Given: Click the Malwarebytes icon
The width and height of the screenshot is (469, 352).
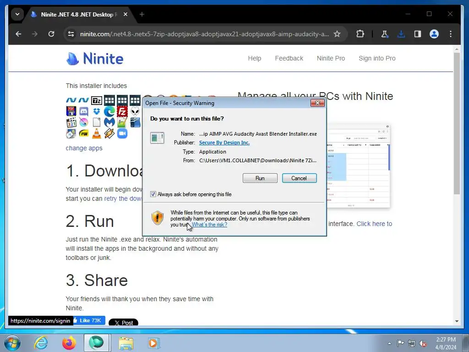Looking at the screenshot, I should coord(109,122).
